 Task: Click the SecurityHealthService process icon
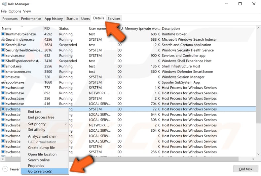pos(3,50)
